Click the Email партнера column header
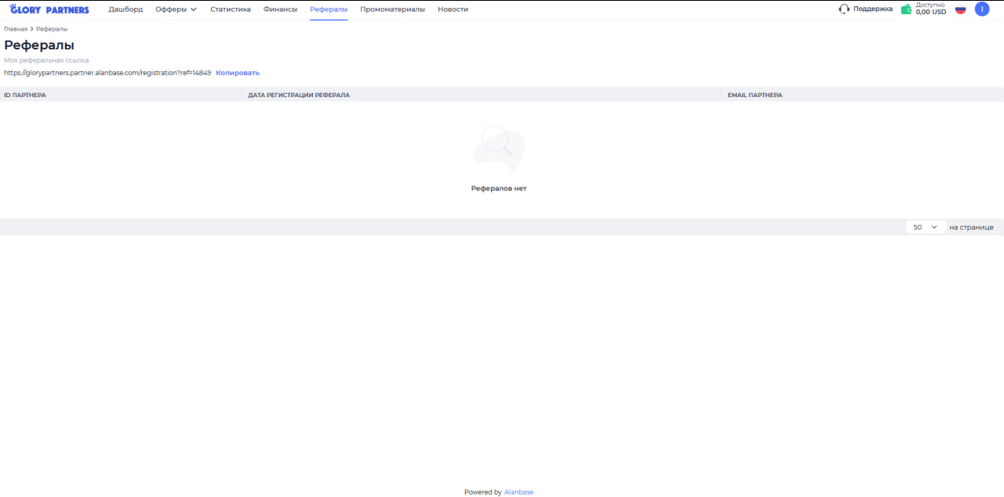Screen dimensions: 1004x497 pyautogui.click(x=755, y=95)
